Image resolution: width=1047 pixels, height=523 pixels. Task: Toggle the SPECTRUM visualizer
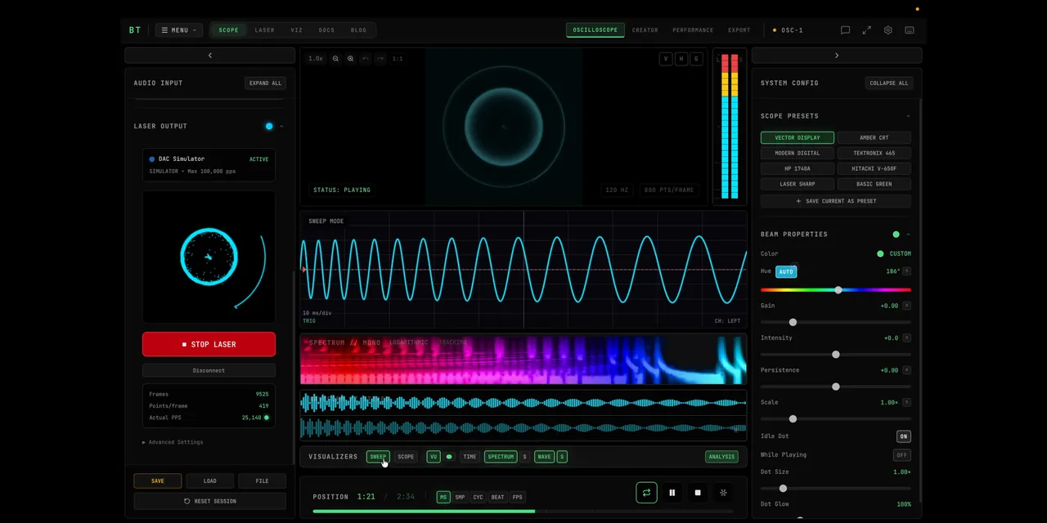pyautogui.click(x=501, y=457)
